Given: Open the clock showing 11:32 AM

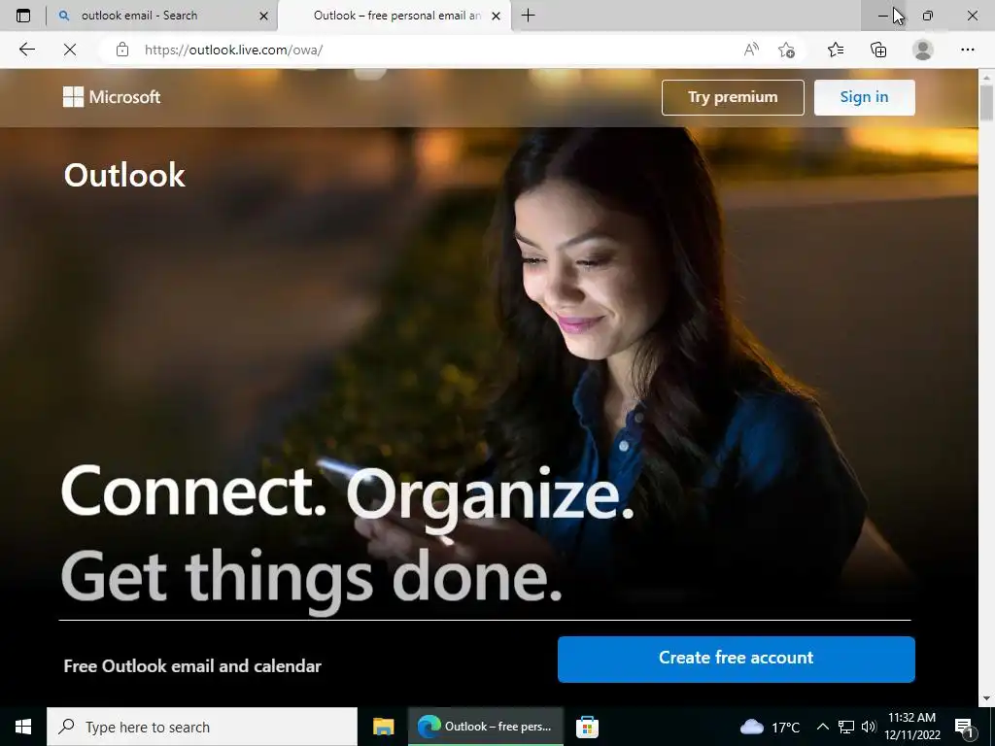Looking at the screenshot, I should [911, 727].
